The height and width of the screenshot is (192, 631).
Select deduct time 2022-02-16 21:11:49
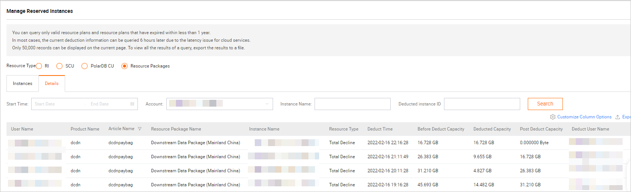(x=388, y=157)
